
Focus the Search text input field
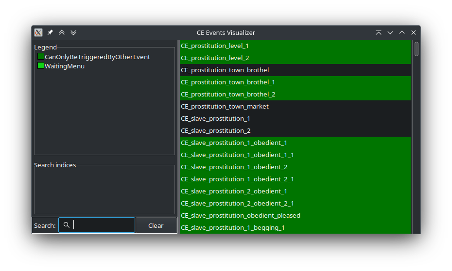[103, 225]
